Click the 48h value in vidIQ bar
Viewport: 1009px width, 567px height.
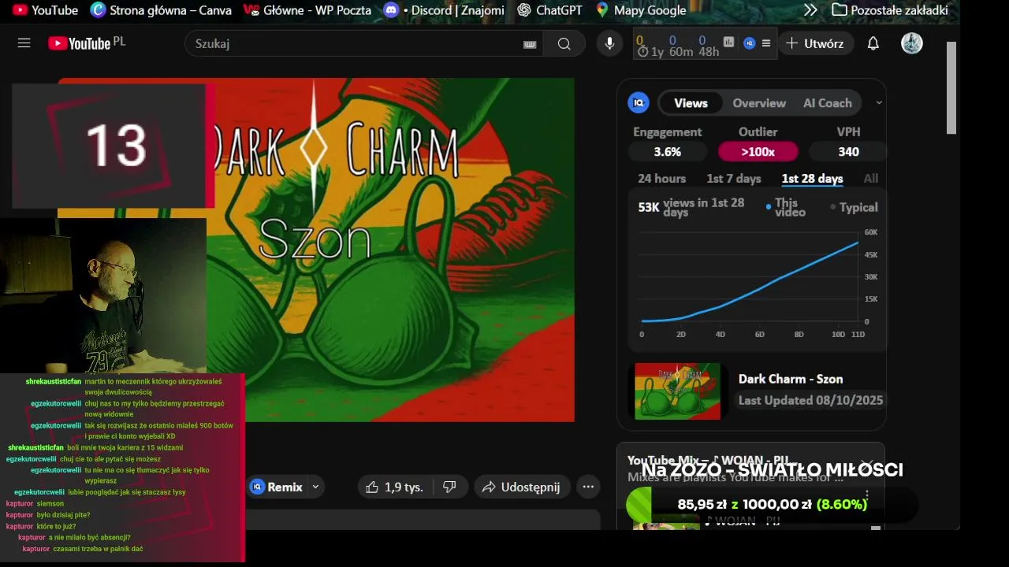pyautogui.click(x=709, y=51)
